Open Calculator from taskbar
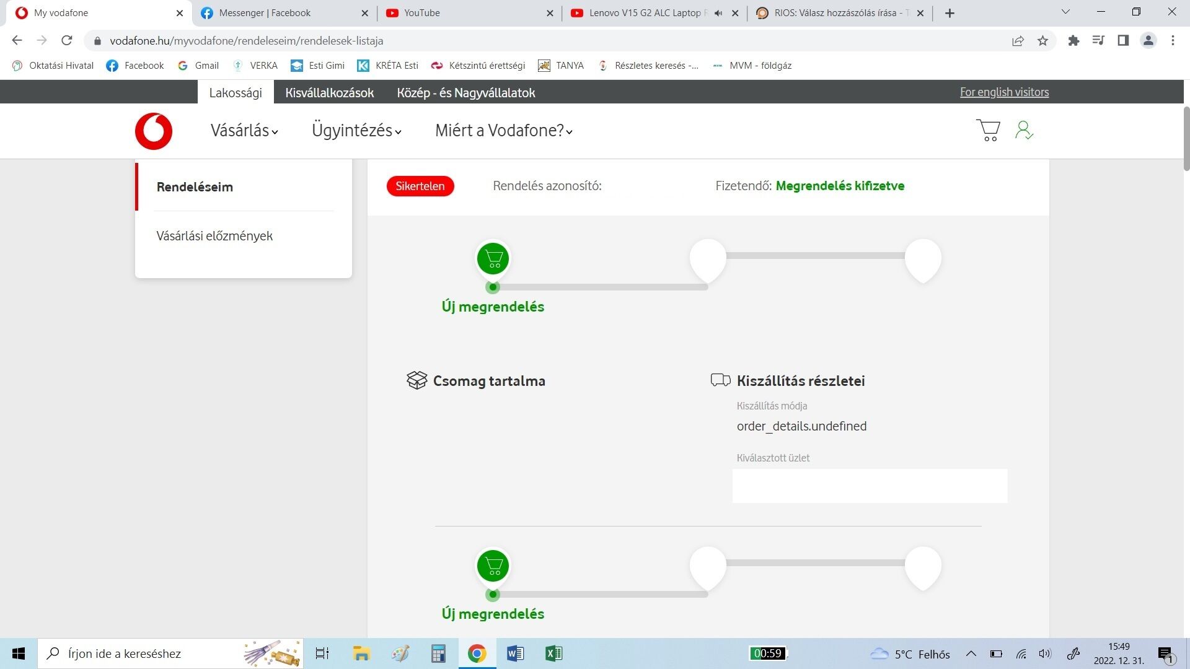The width and height of the screenshot is (1190, 669). click(438, 654)
